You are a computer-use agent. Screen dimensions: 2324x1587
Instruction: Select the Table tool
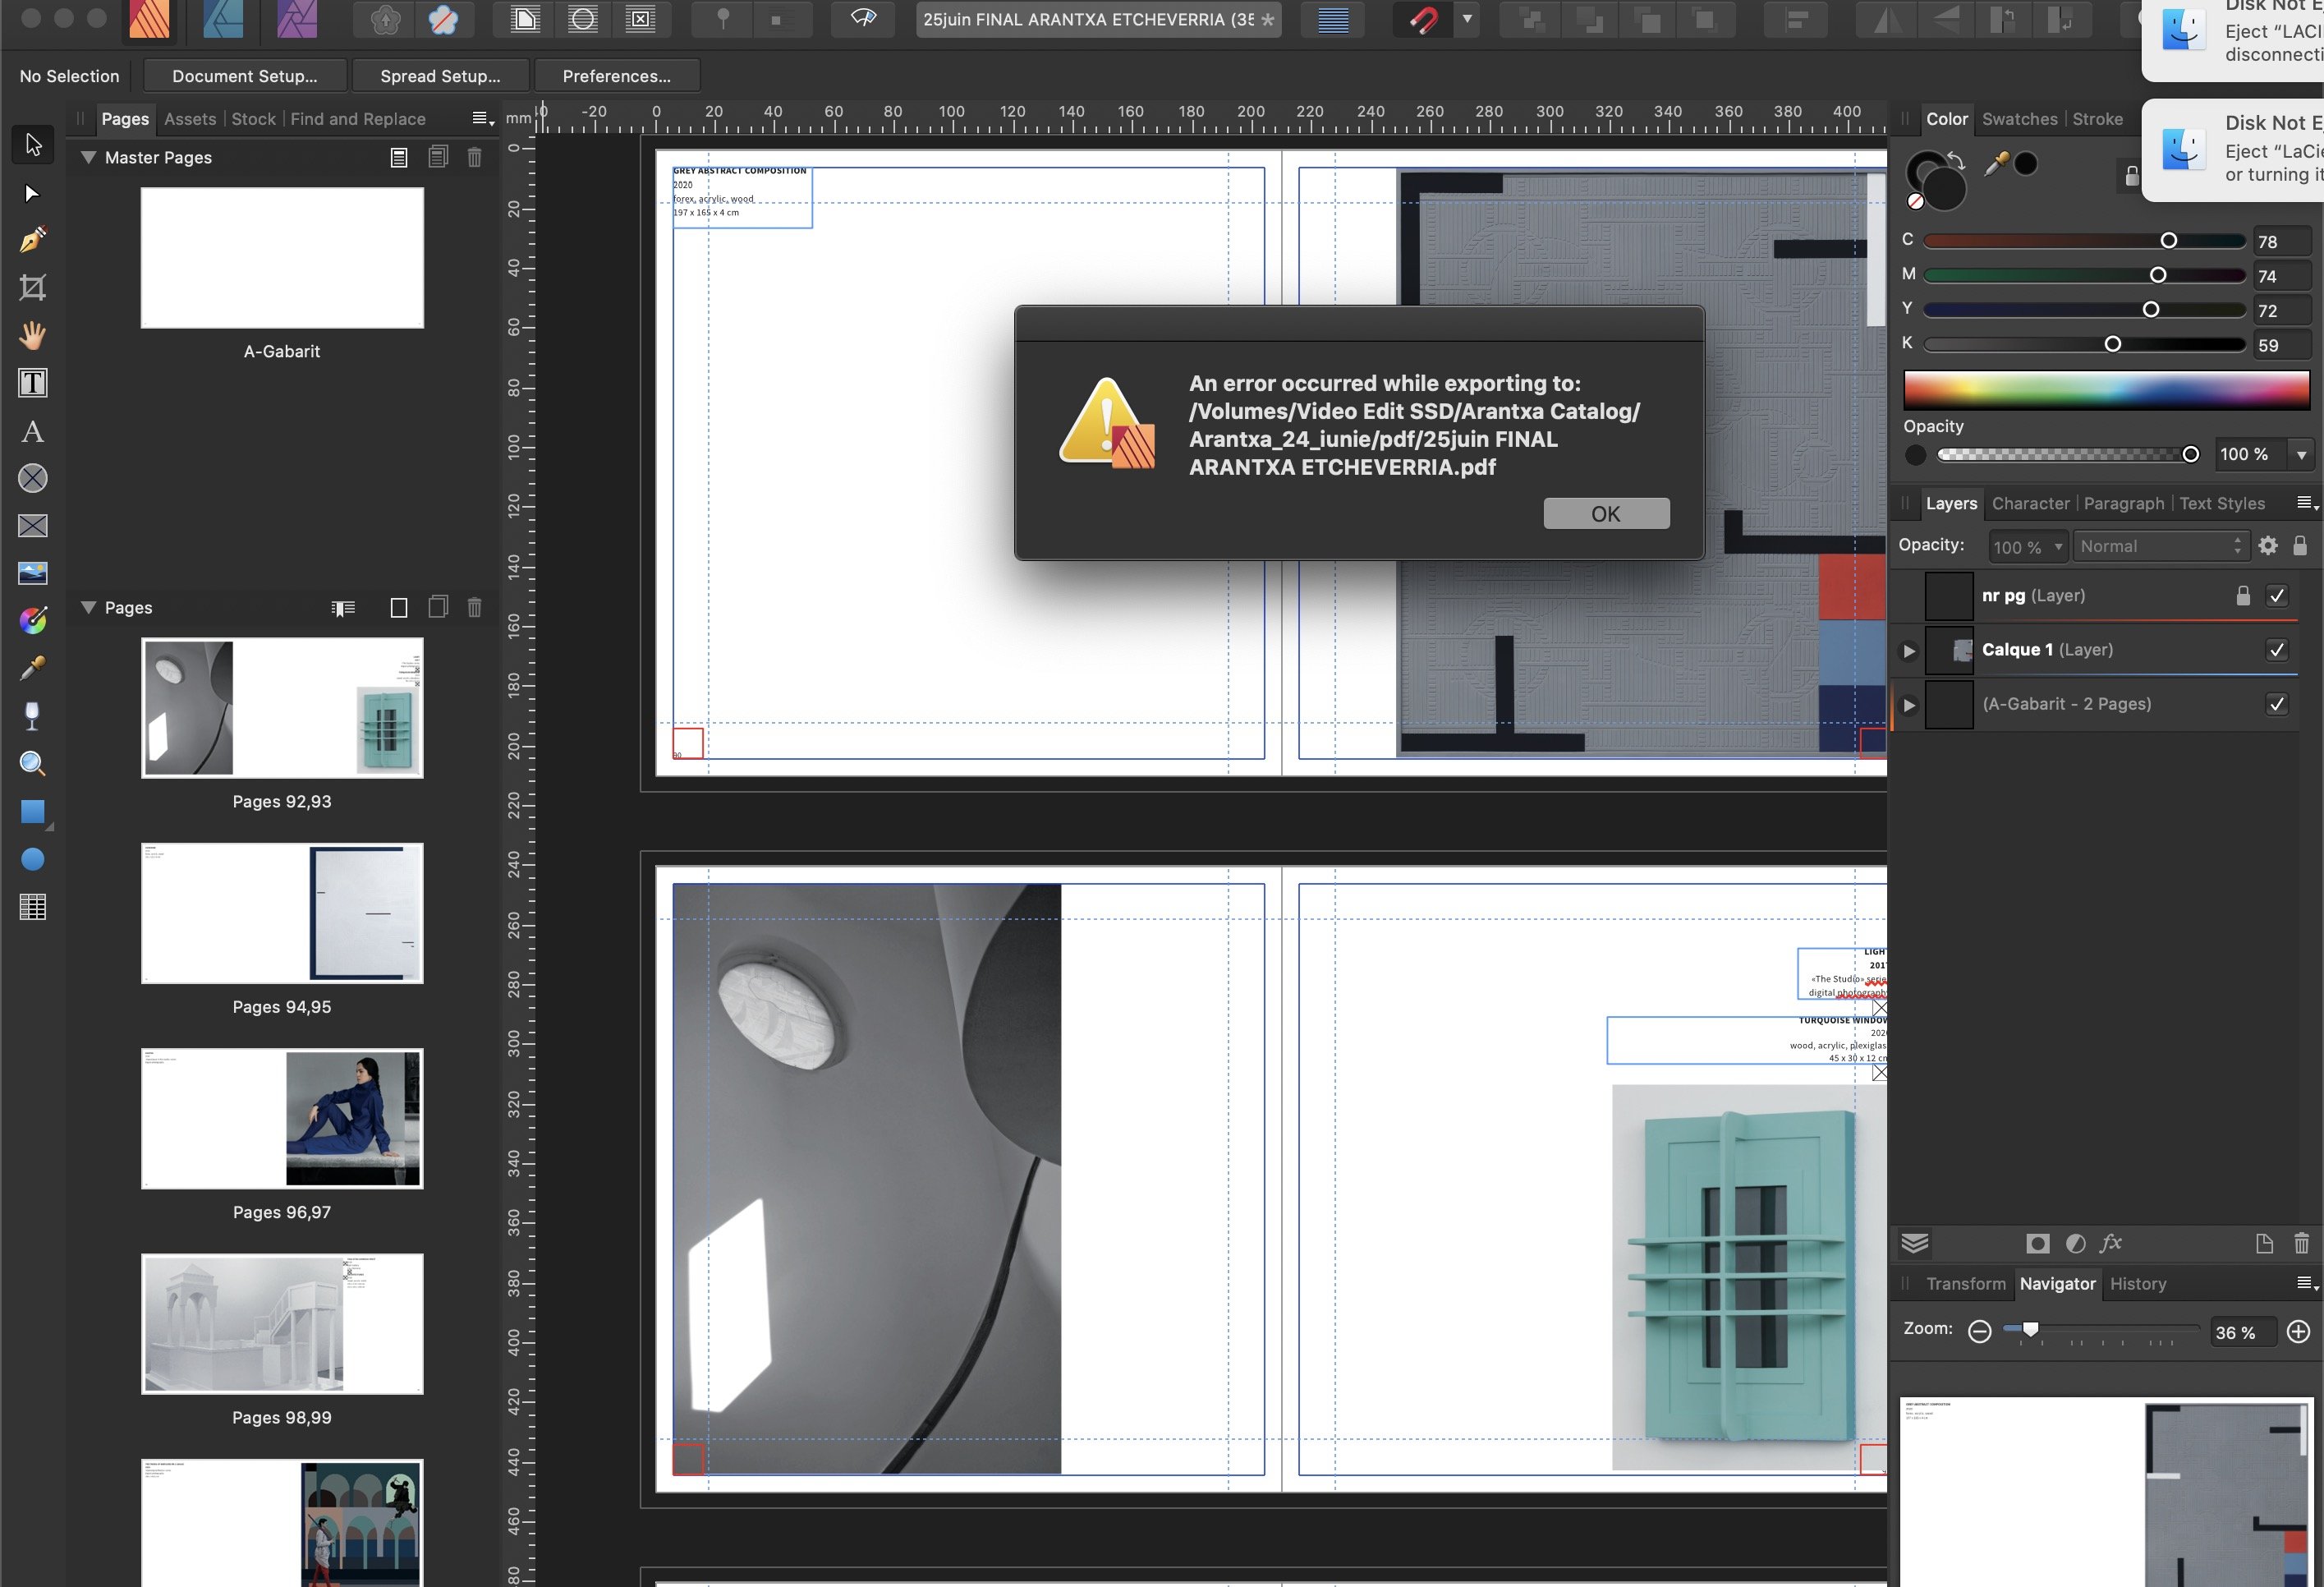[x=33, y=907]
